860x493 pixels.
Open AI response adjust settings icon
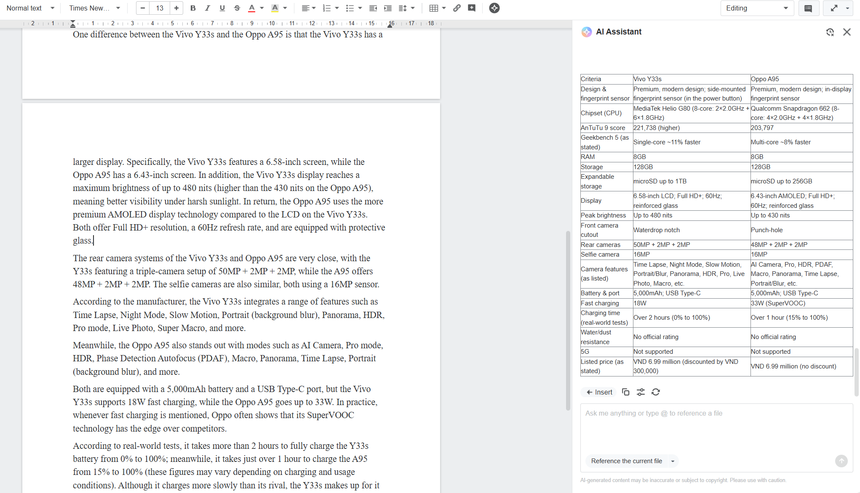[641, 392]
